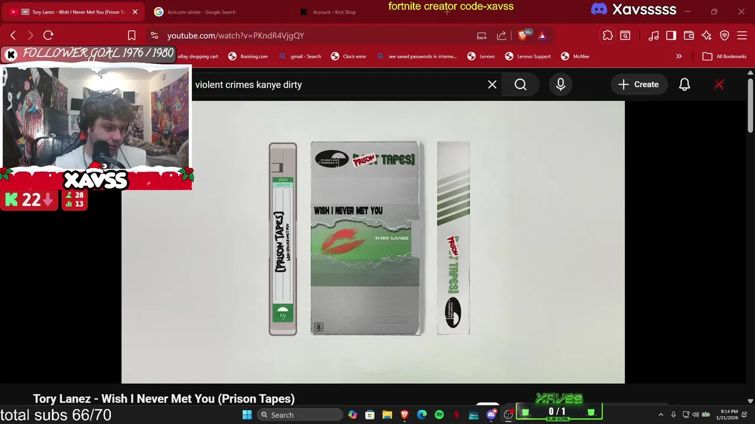Open the clock showing 9:14 PM
This screenshot has width=755, height=424.
[x=727, y=415]
